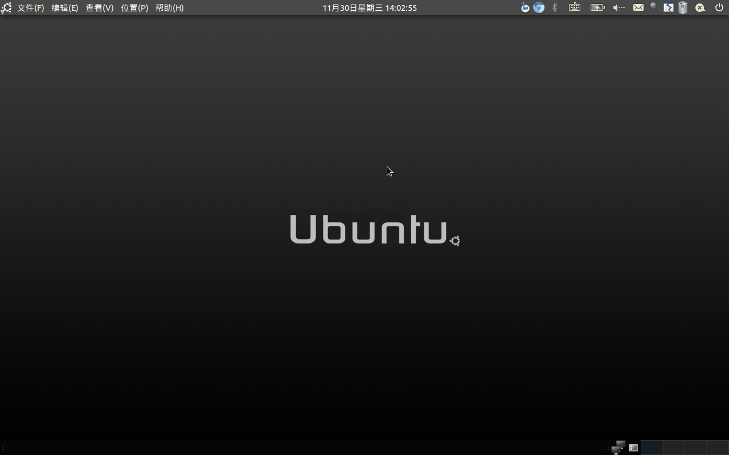Switch to the second workspace
The height and width of the screenshot is (455, 729).
coord(674,448)
